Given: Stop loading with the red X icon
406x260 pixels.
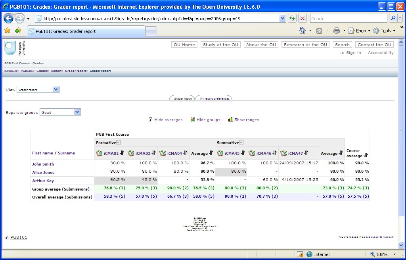Looking at the screenshot, I should (x=302, y=18).
